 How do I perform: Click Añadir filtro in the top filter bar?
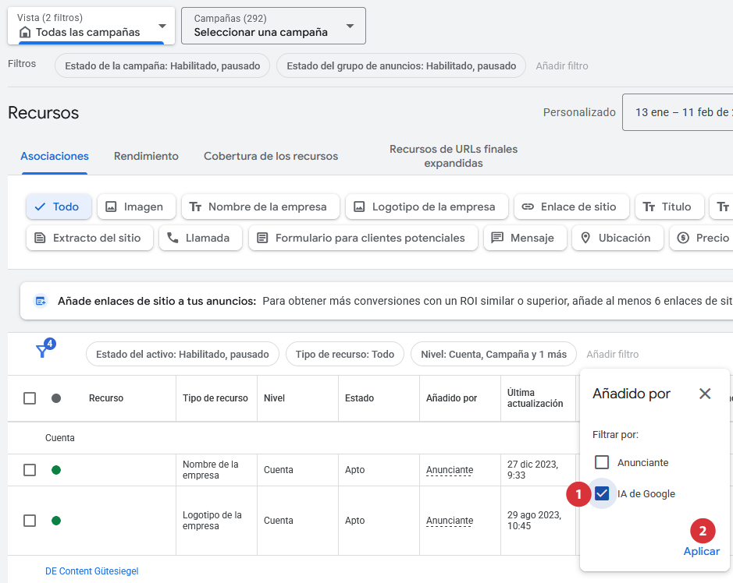point(561,66)
